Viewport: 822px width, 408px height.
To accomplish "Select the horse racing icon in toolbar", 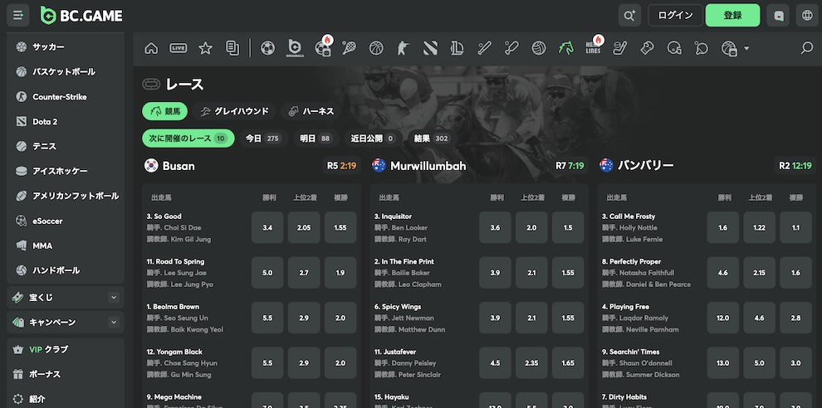I will pyautogui.click(x=565, y=48).
